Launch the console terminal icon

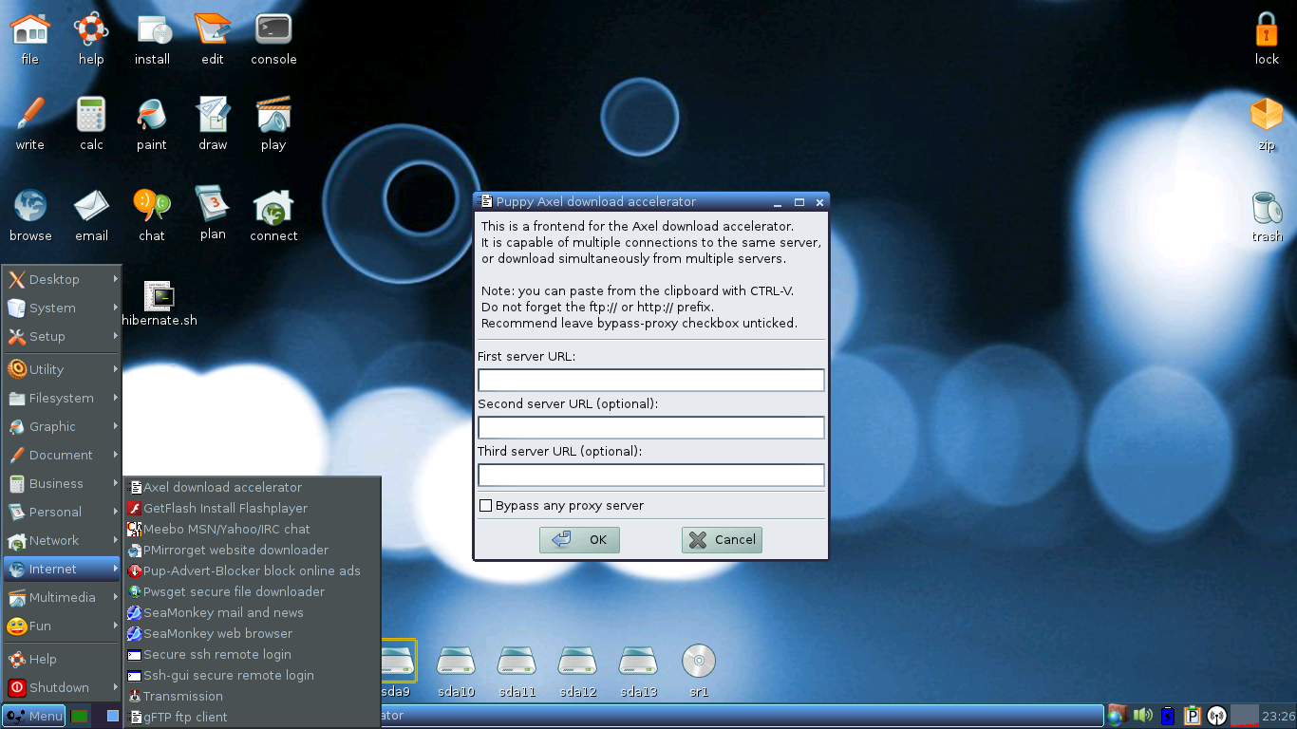pos(273,30)
